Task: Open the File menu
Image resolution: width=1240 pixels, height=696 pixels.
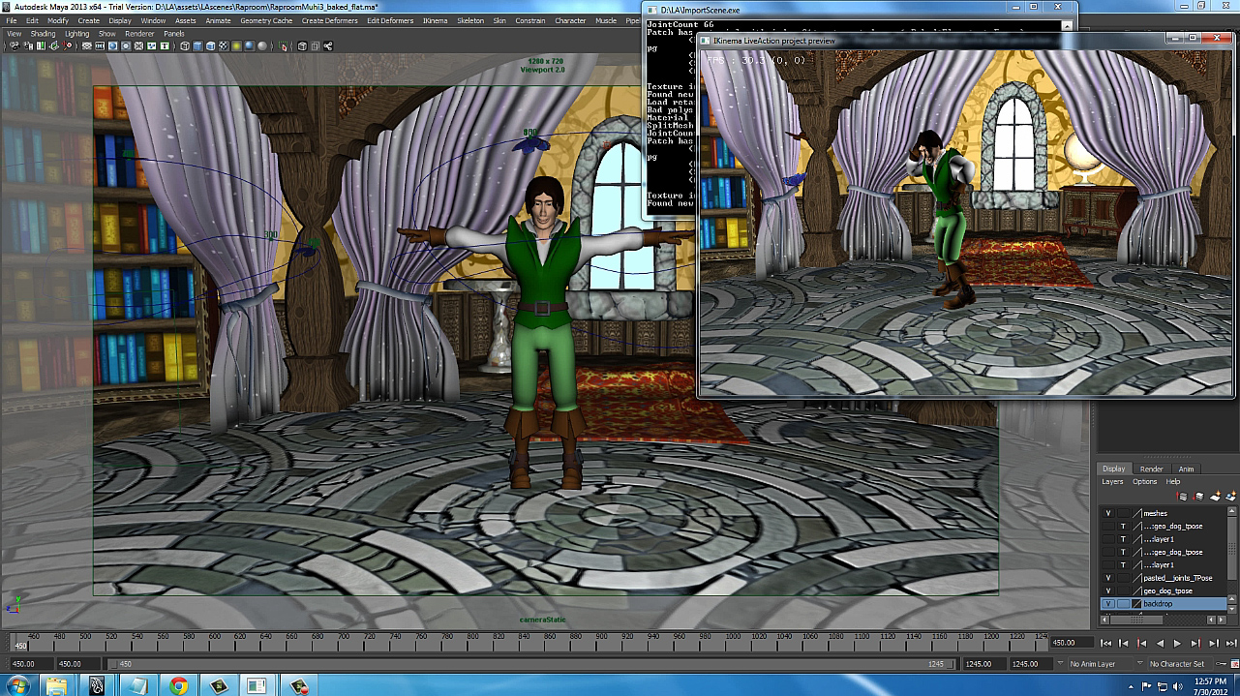Action: coord(12,20)
